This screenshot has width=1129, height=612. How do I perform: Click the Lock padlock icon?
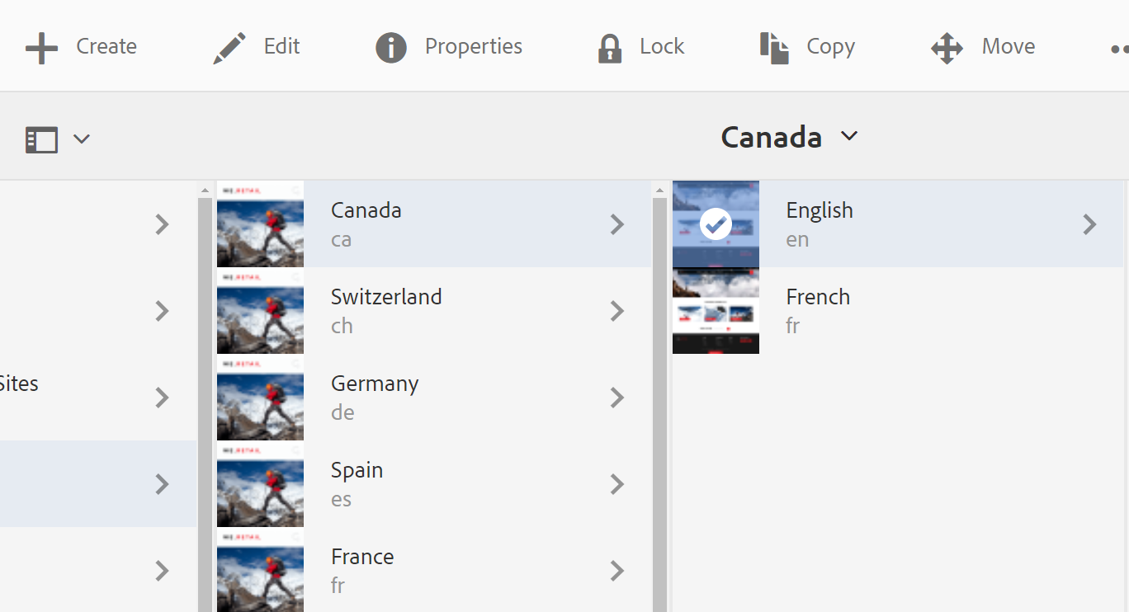609,48
